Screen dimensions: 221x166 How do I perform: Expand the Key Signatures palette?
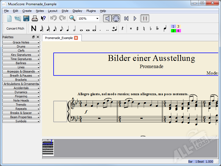(21, 55)
